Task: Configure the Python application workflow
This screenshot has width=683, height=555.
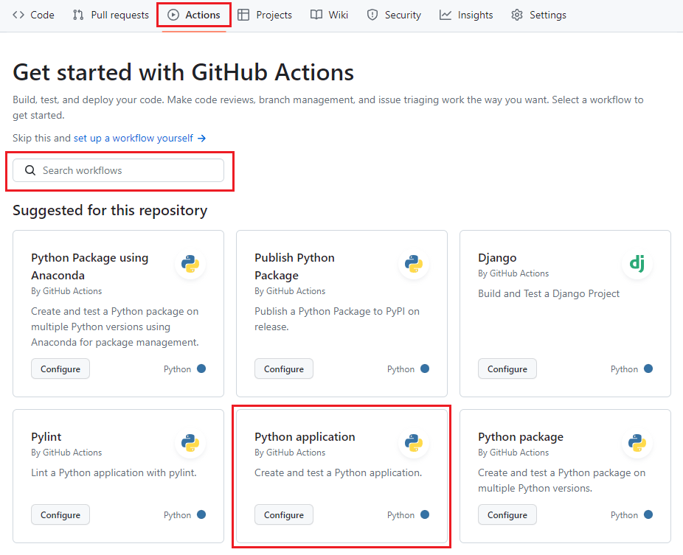Action: tap(284, 514)
